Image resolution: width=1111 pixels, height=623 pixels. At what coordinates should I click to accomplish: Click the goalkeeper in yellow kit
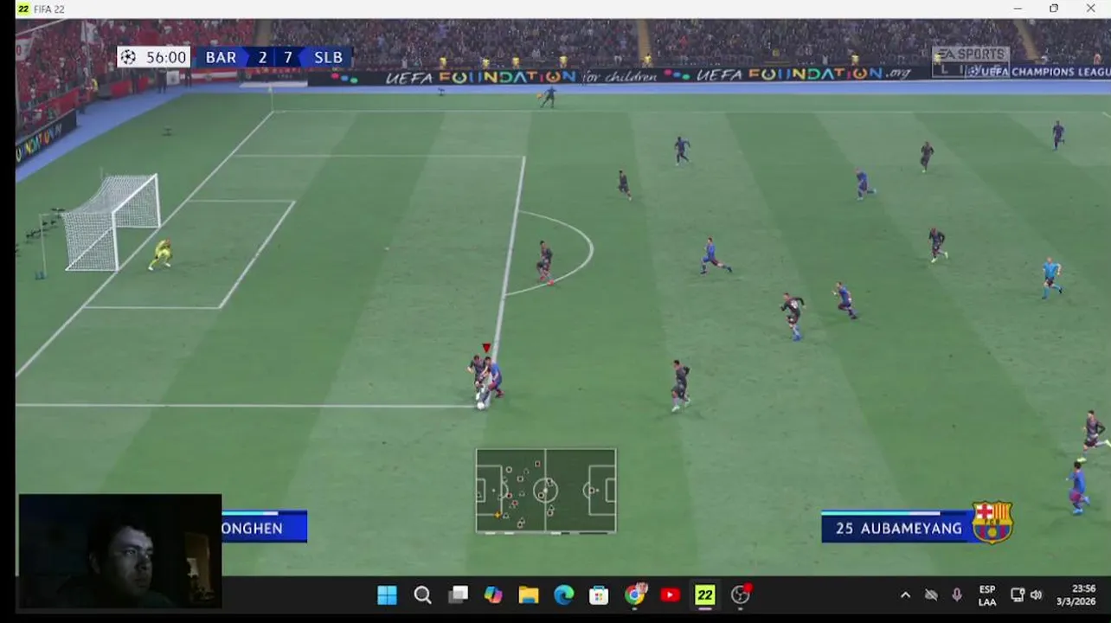pyautogui.click(x=162, y=254)
